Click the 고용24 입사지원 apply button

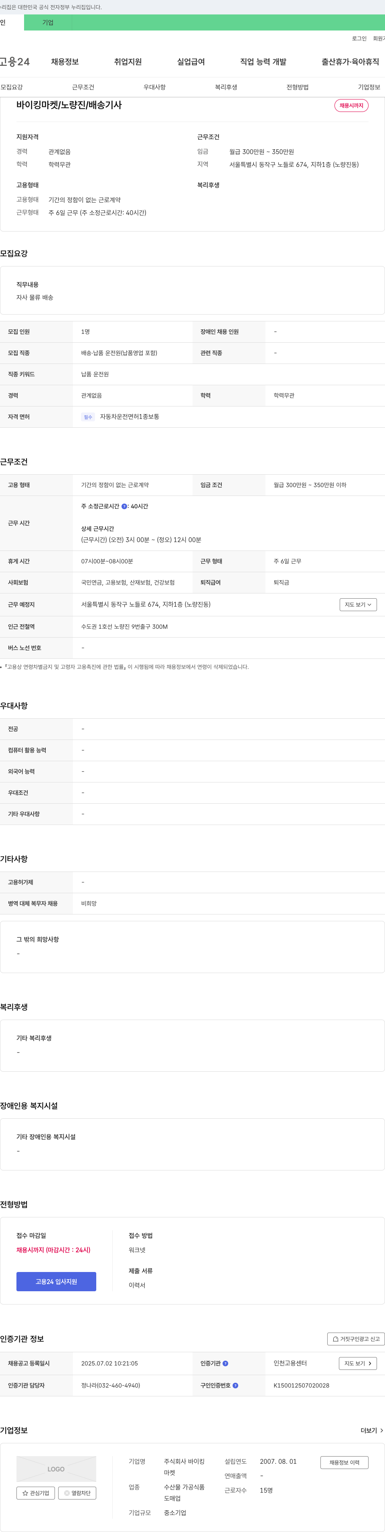click(56, 1281)
